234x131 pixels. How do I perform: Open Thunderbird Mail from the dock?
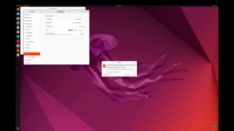(18, 14)
